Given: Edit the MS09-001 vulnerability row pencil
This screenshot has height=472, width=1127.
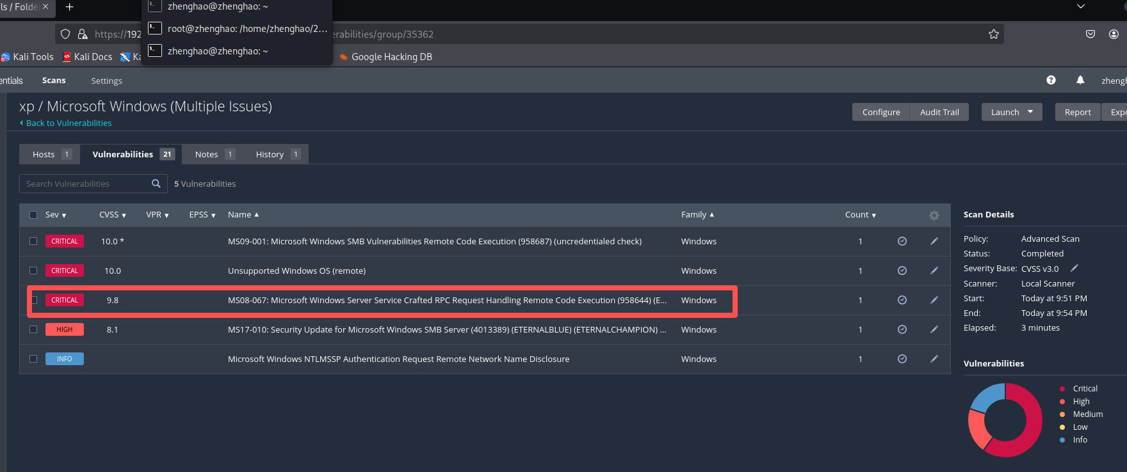Looking at the screenshot, I should click(x=934, y=241).
